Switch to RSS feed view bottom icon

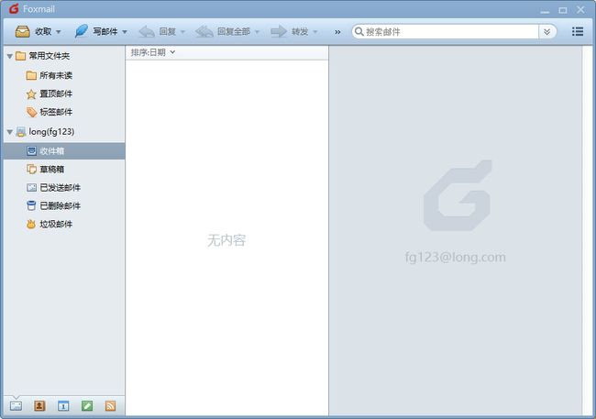coord(111,405)
